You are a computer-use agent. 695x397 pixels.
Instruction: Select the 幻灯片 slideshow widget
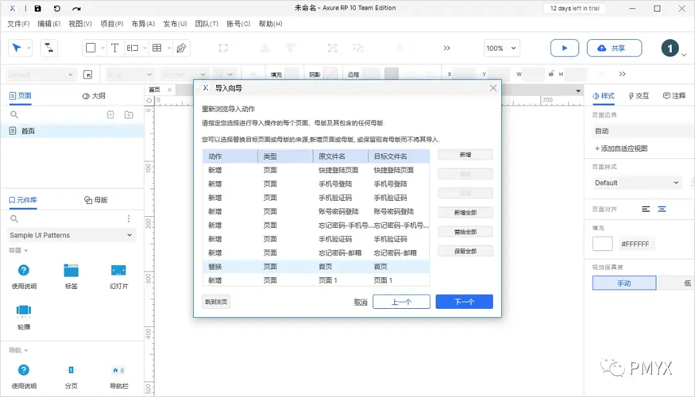tap(118, 277)
